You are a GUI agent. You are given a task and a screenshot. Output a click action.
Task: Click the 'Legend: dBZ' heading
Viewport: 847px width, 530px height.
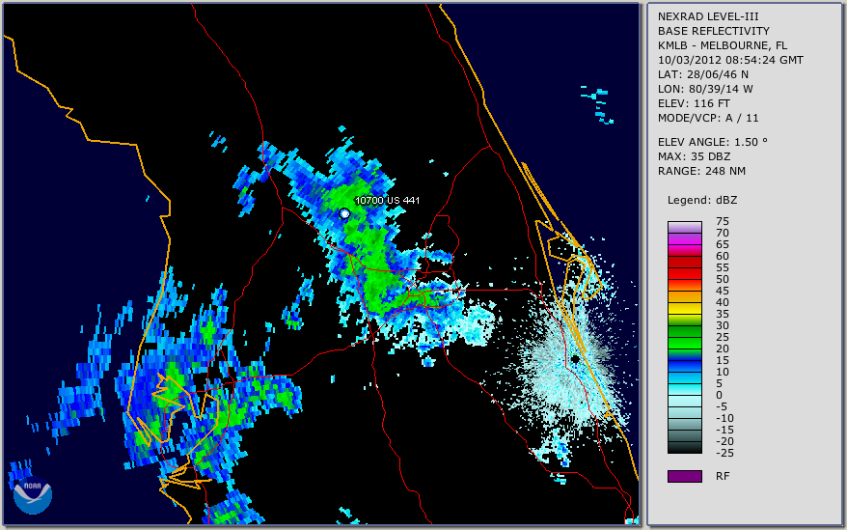[702, 200]
